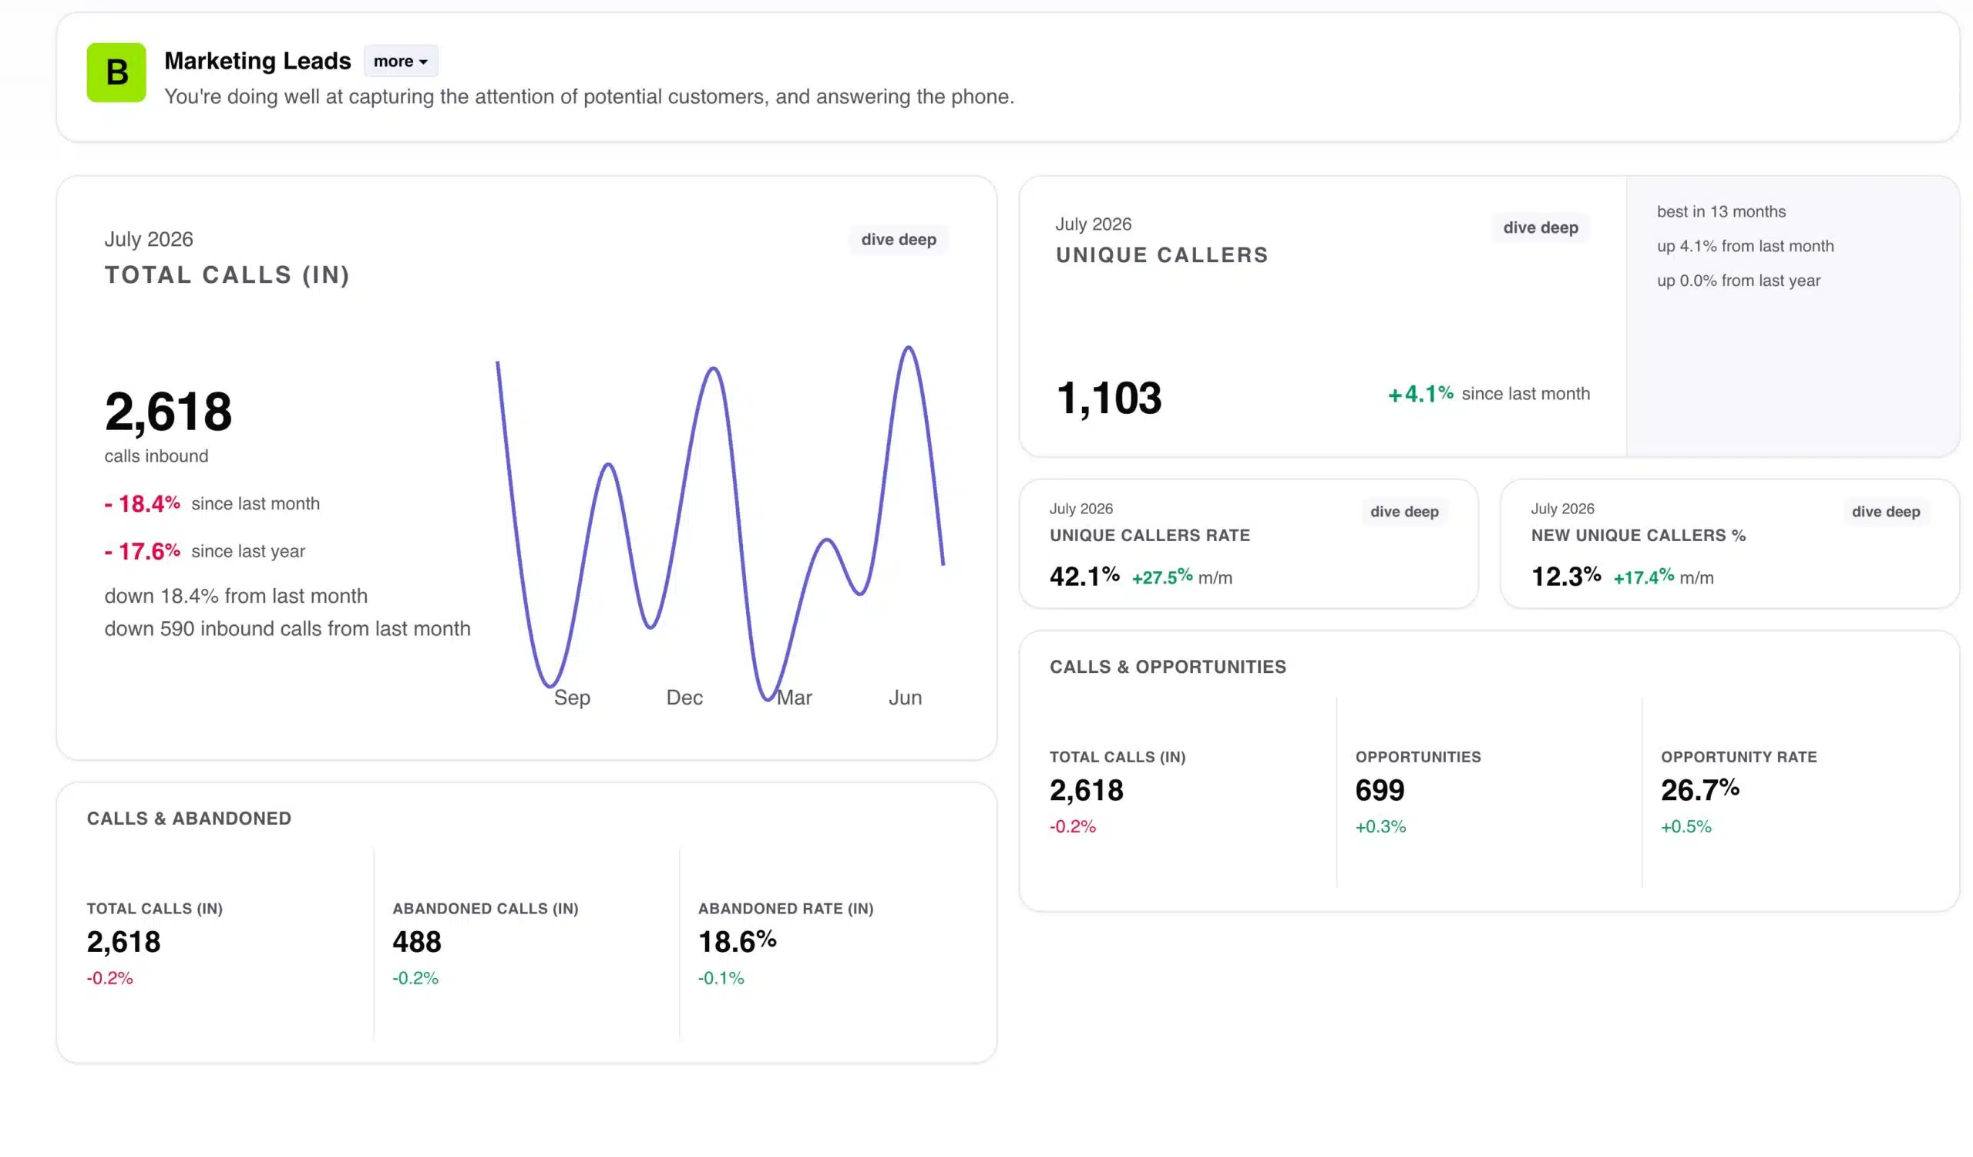Click the '+0.3%' opportunities change
The image size is (1973, 1157).
(1380, 826)
